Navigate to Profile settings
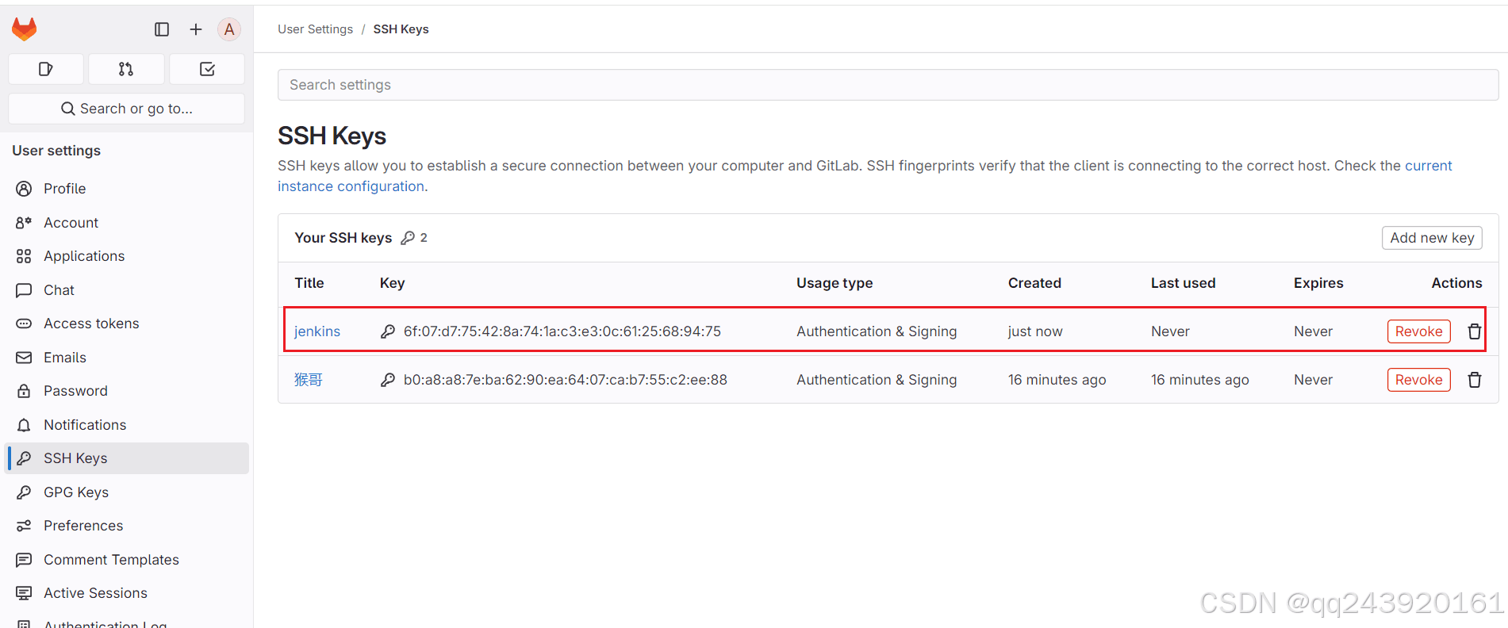Screen dimensions: 1508x628 pyautogui.click(x=64, y=189)
